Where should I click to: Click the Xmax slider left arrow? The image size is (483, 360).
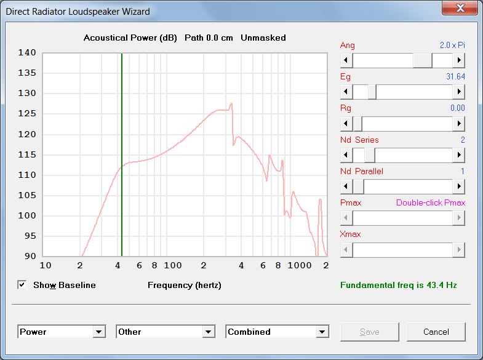346,250
